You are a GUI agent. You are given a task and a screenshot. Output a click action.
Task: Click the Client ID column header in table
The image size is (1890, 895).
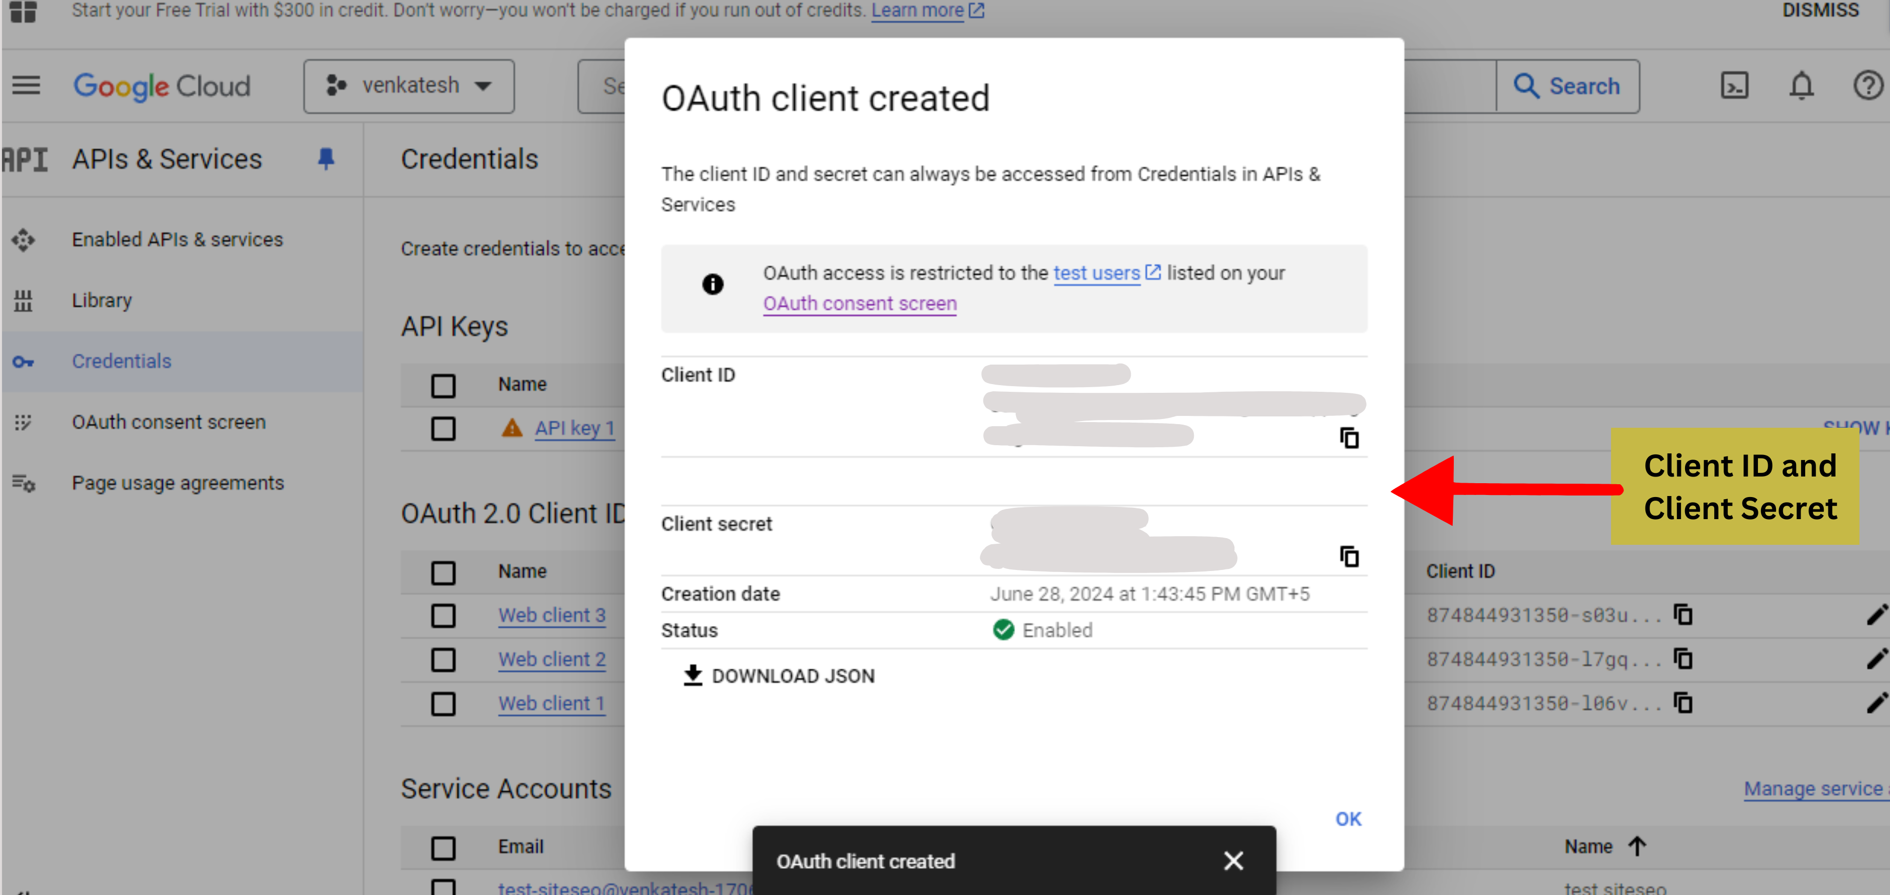point(1460,571)
